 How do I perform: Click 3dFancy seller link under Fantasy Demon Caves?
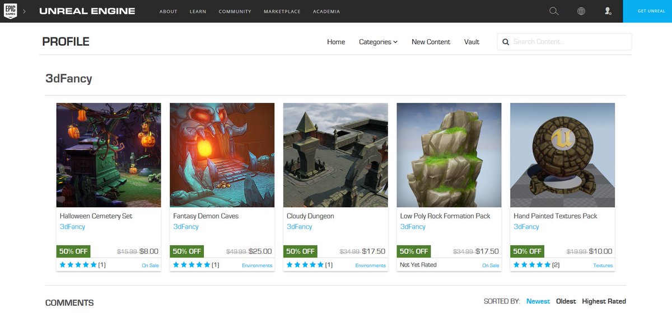(186, 227)
